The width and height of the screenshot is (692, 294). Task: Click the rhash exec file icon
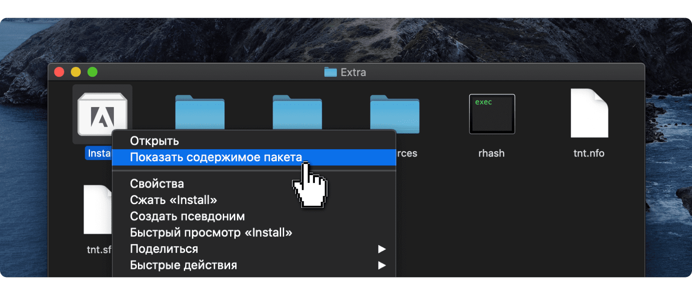(492, 114)
